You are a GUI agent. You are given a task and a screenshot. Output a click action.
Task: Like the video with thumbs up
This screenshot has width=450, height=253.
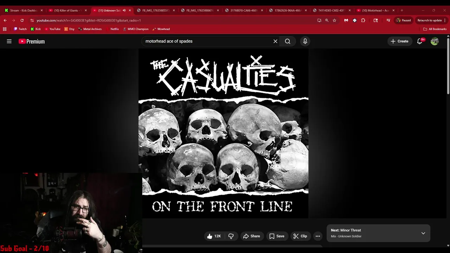214,236
